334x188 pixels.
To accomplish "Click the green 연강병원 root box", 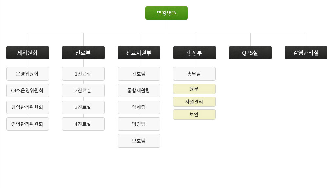I will click(167, 13).
